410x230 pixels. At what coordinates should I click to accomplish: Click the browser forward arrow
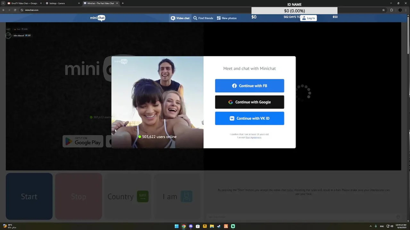(x=9, y=10)
